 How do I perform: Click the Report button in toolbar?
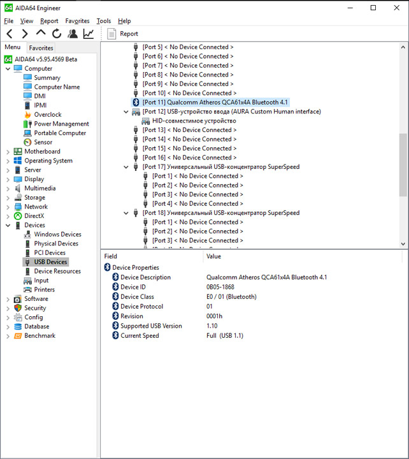(x=122, y=34)
